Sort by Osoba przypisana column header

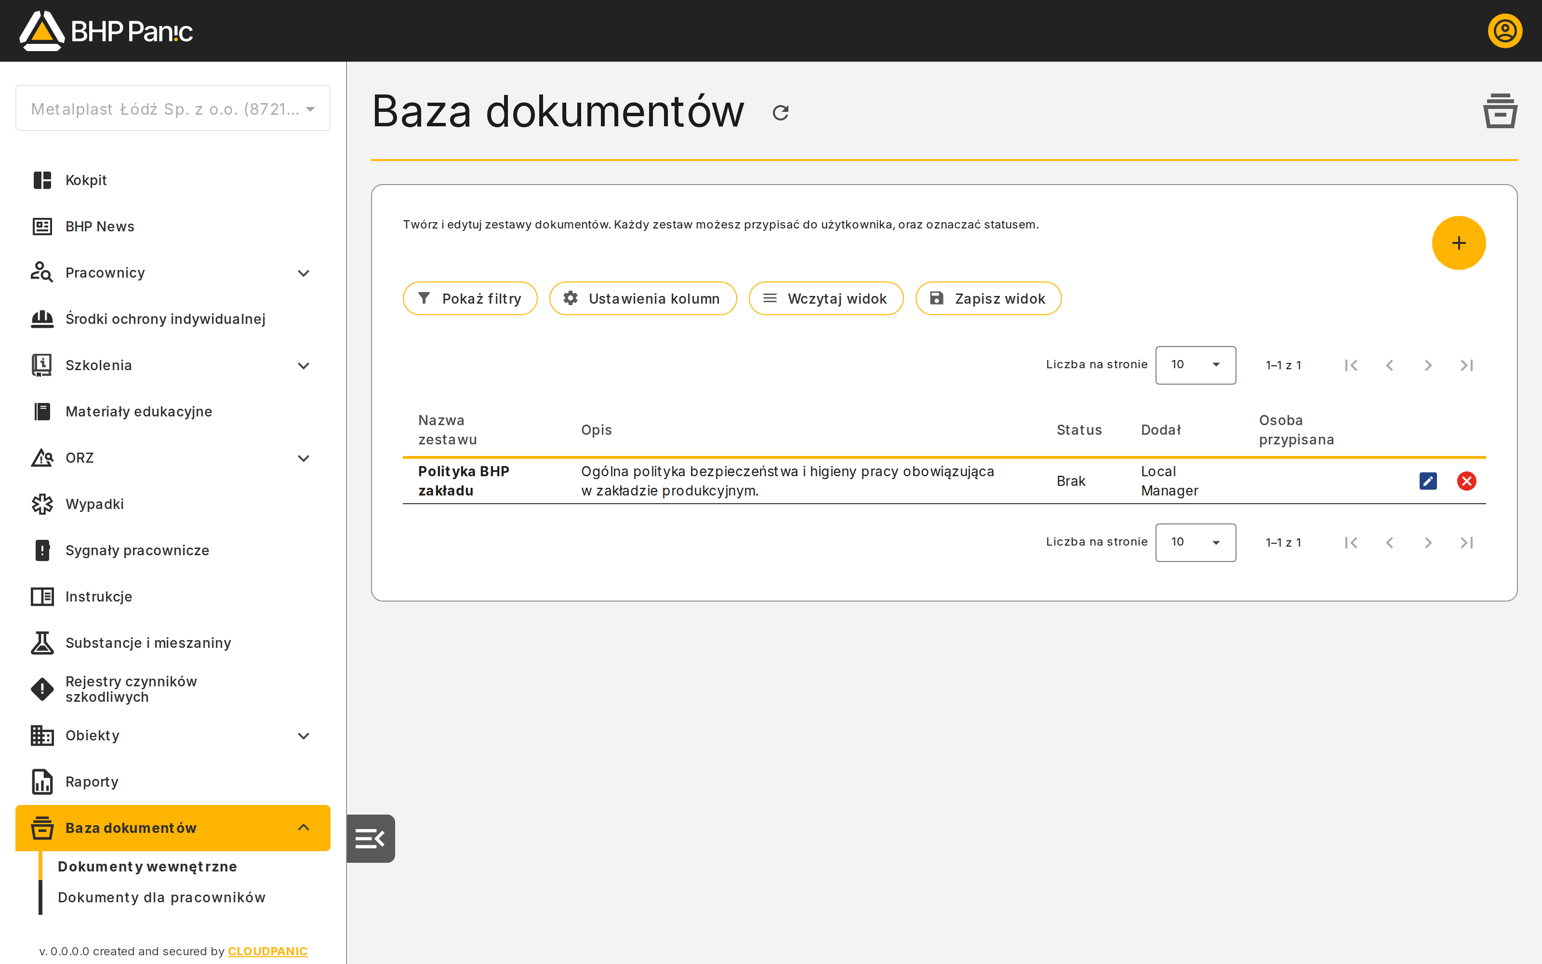1296,430
